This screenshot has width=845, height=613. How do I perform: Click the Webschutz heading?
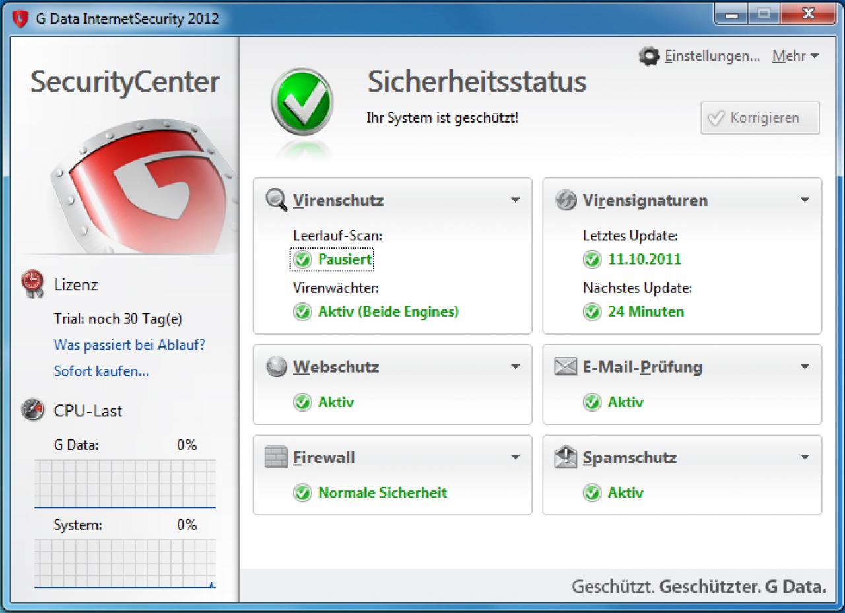point(336,367)
